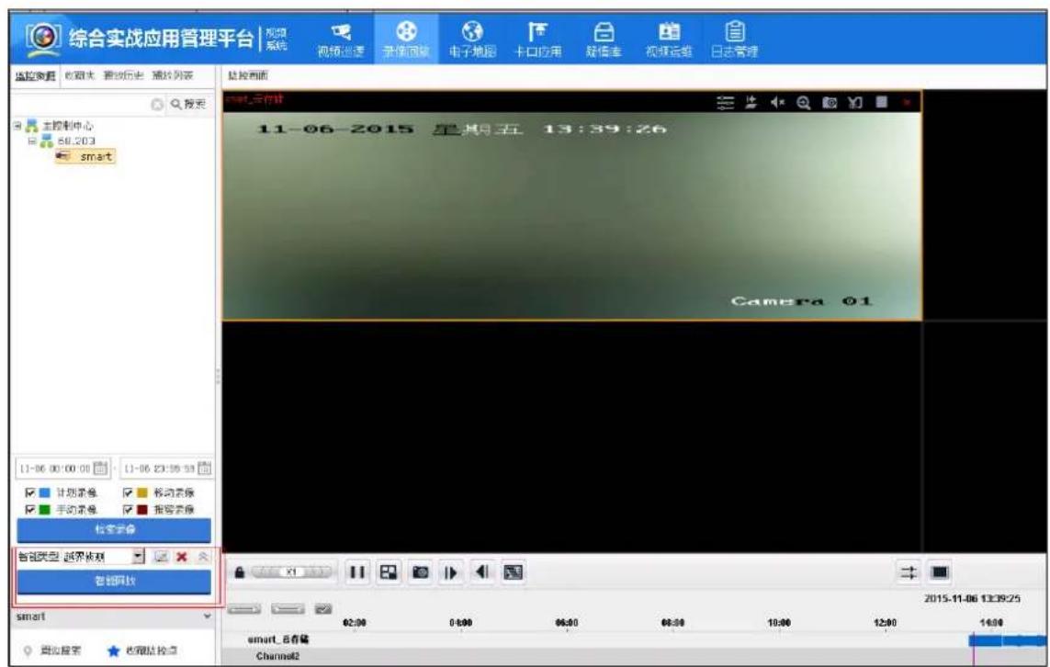Click the clip icon next to snapshot in video toolbar
Viewport: 1050px width, 667px height.
pos(855,103)
